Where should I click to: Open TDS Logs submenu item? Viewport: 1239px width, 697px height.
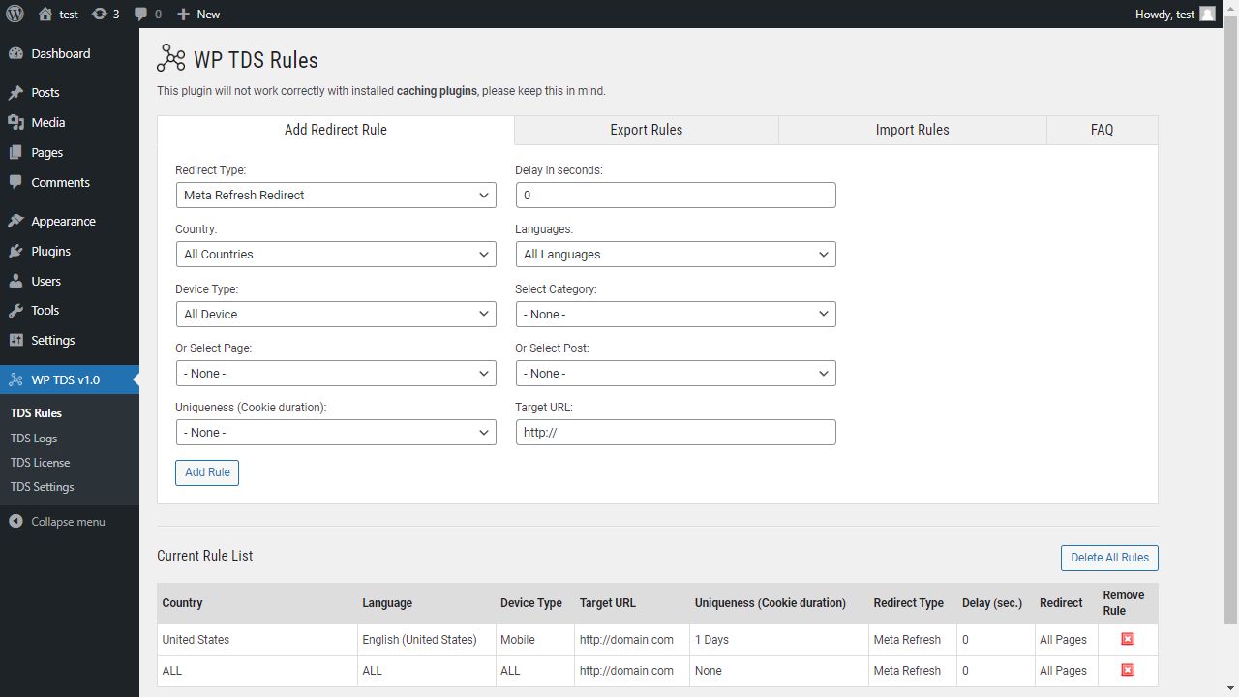[x=34, y=438]
